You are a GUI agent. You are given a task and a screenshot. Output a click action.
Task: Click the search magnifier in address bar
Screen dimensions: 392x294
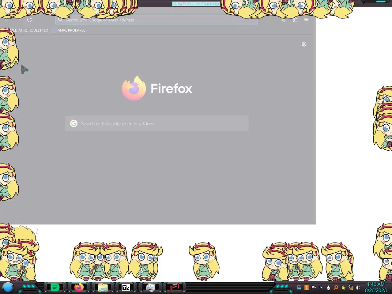pos(60,20)
